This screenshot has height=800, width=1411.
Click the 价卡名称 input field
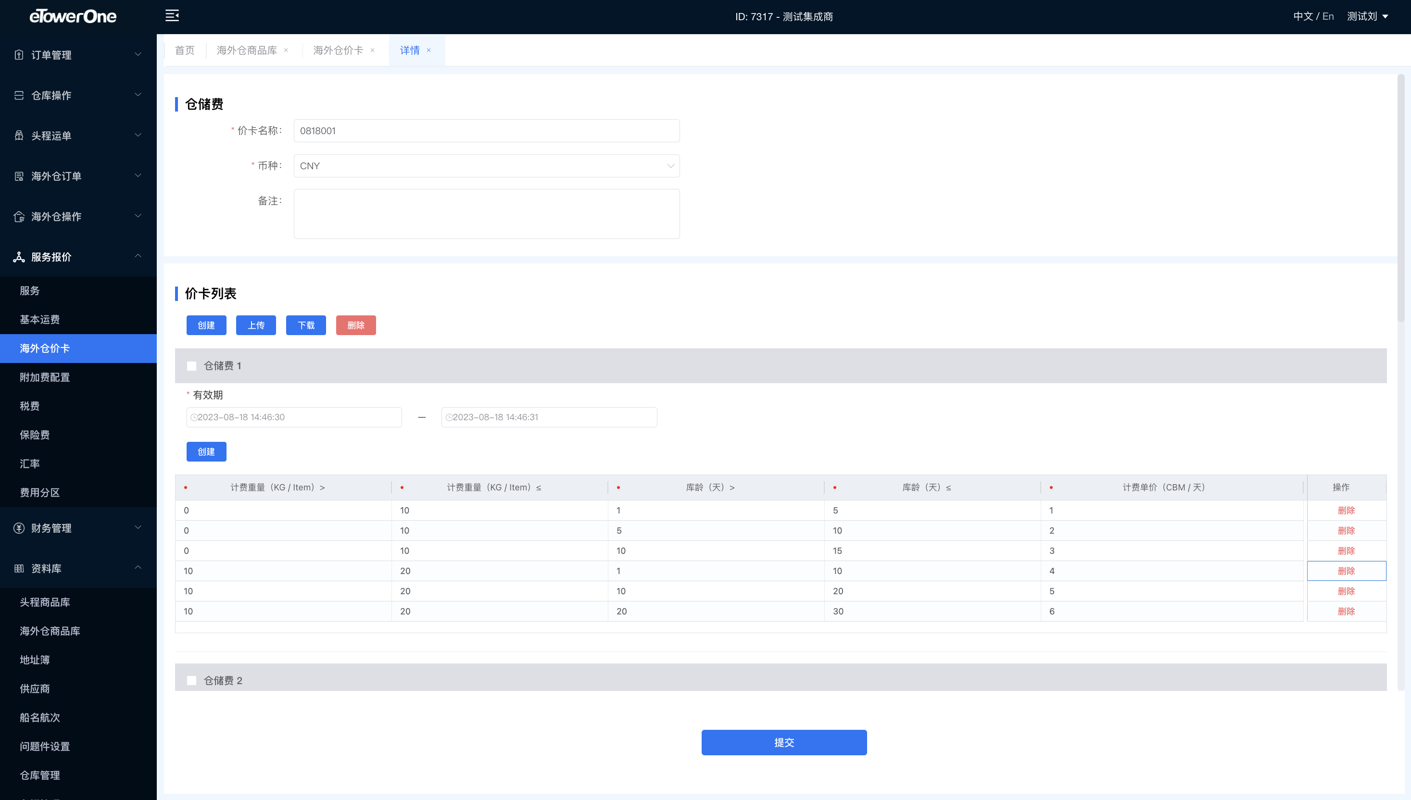(486, 131)
